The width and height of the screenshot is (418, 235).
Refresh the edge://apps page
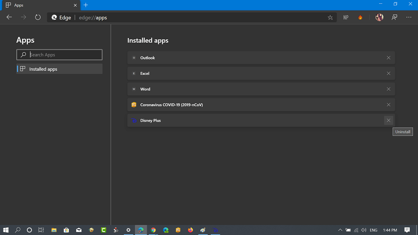(38, 17)
